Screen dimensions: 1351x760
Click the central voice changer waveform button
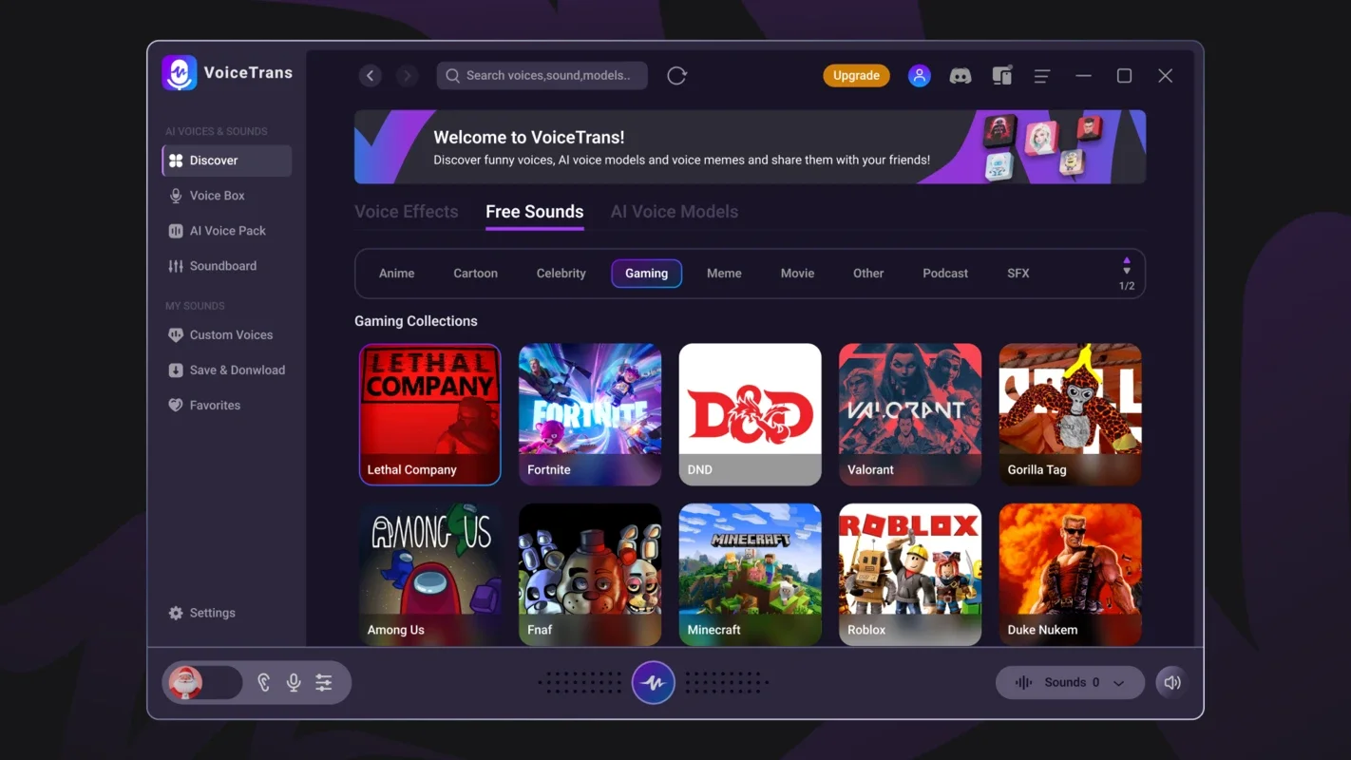click(x=654, y=682)
